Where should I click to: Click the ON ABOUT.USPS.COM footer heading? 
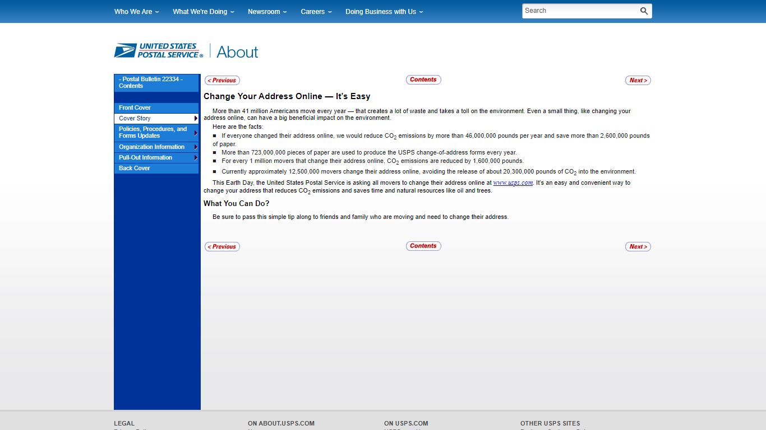point(281,424)
